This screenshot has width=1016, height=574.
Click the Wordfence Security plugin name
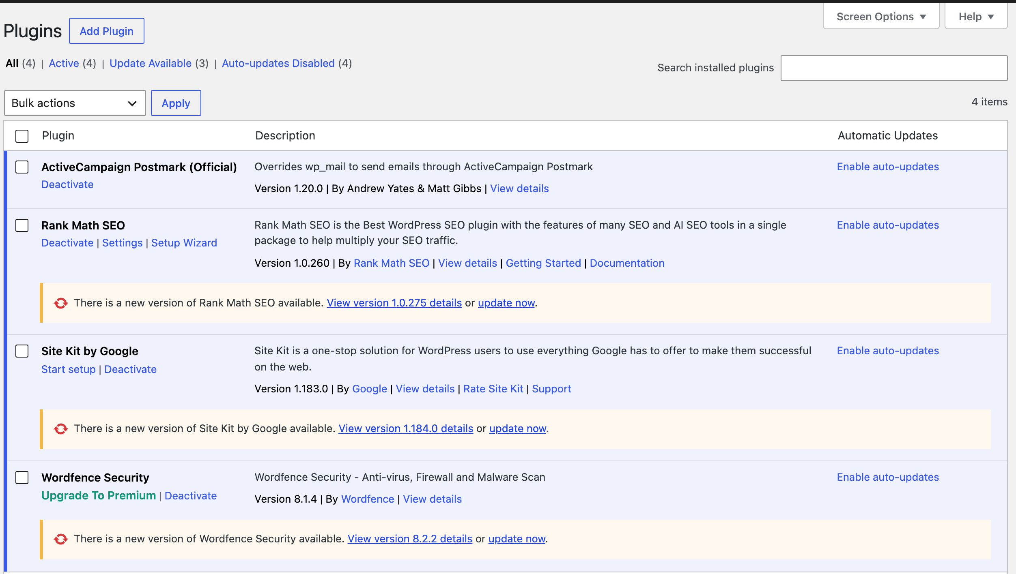(95, 478)
